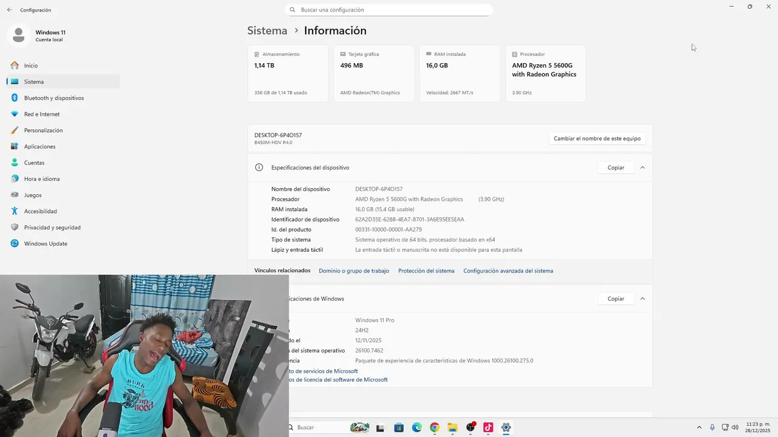Viewport: 778px width, 437px height.
Task: Open Protección del sistema link
Action: point(426,271)
